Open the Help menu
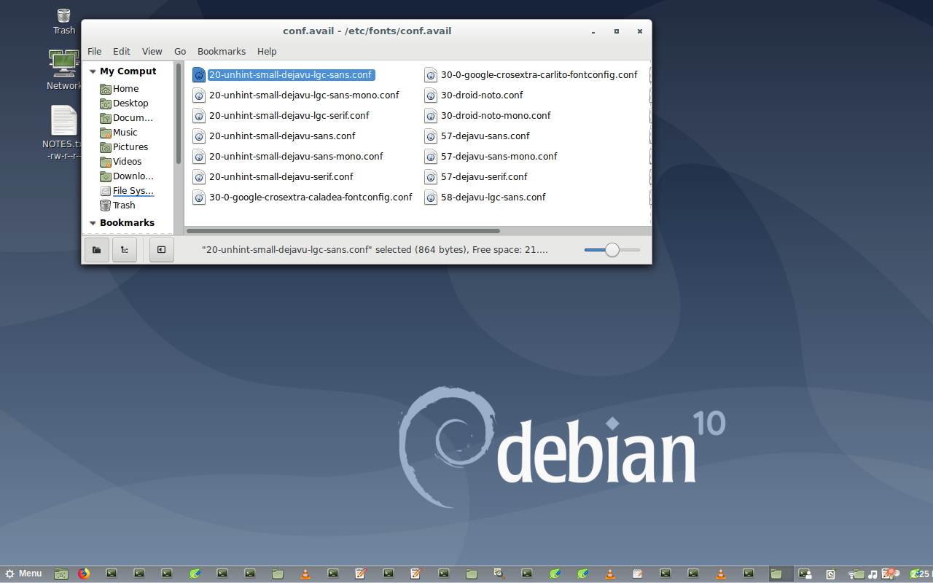This screenshot has height=583, width=933. tap(267, 52)
